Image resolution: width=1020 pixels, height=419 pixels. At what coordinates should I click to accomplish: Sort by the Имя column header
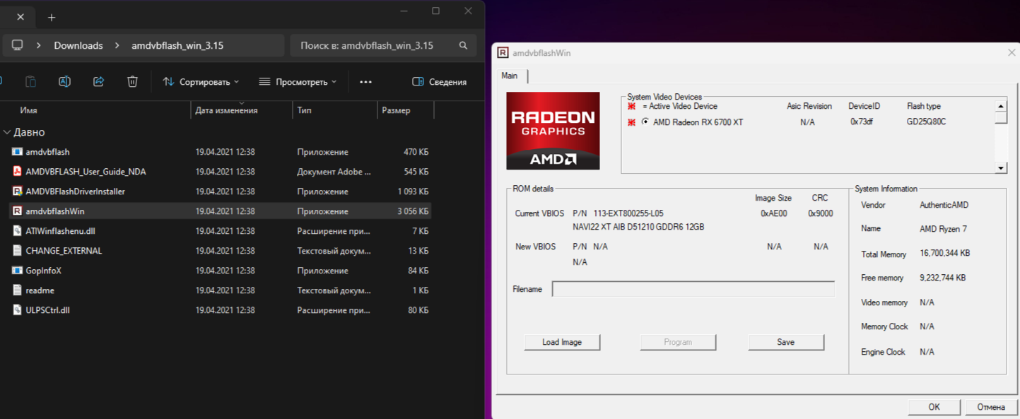pyautogui.click(x=29, y=110)
